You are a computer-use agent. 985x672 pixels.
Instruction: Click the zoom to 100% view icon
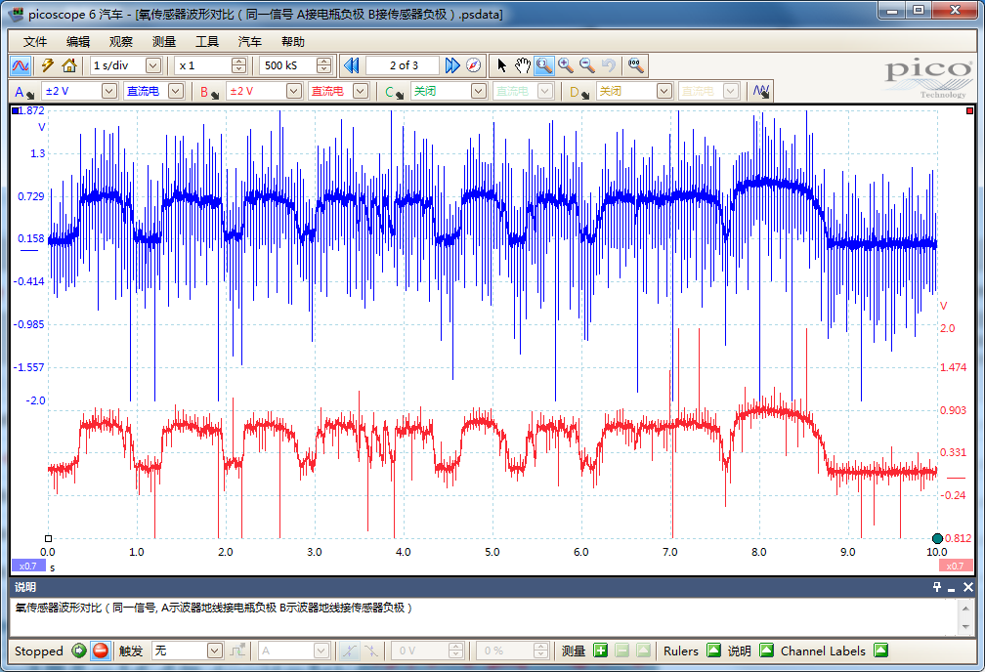pyautogui.click(x=636, y=65)
